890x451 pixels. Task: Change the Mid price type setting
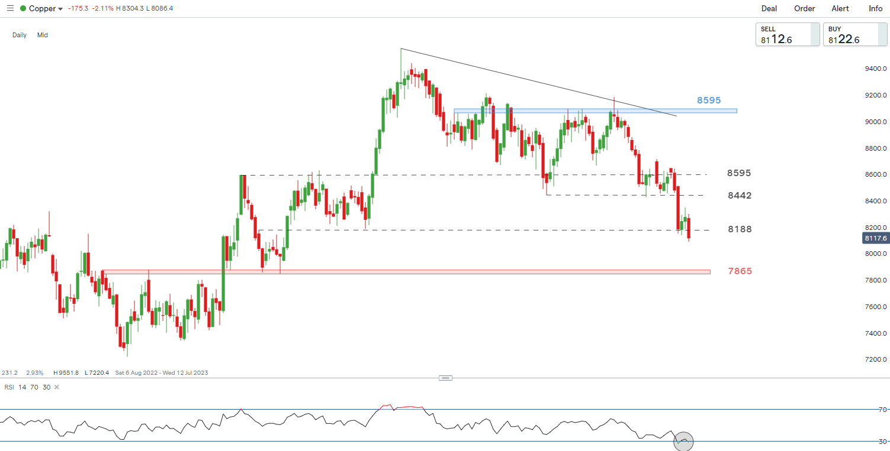tap(43, 35)
